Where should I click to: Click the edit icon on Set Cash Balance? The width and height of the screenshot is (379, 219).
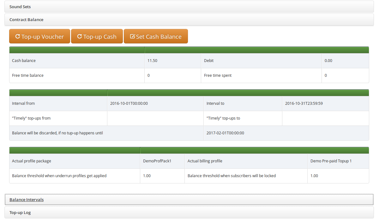click(132, 36)
